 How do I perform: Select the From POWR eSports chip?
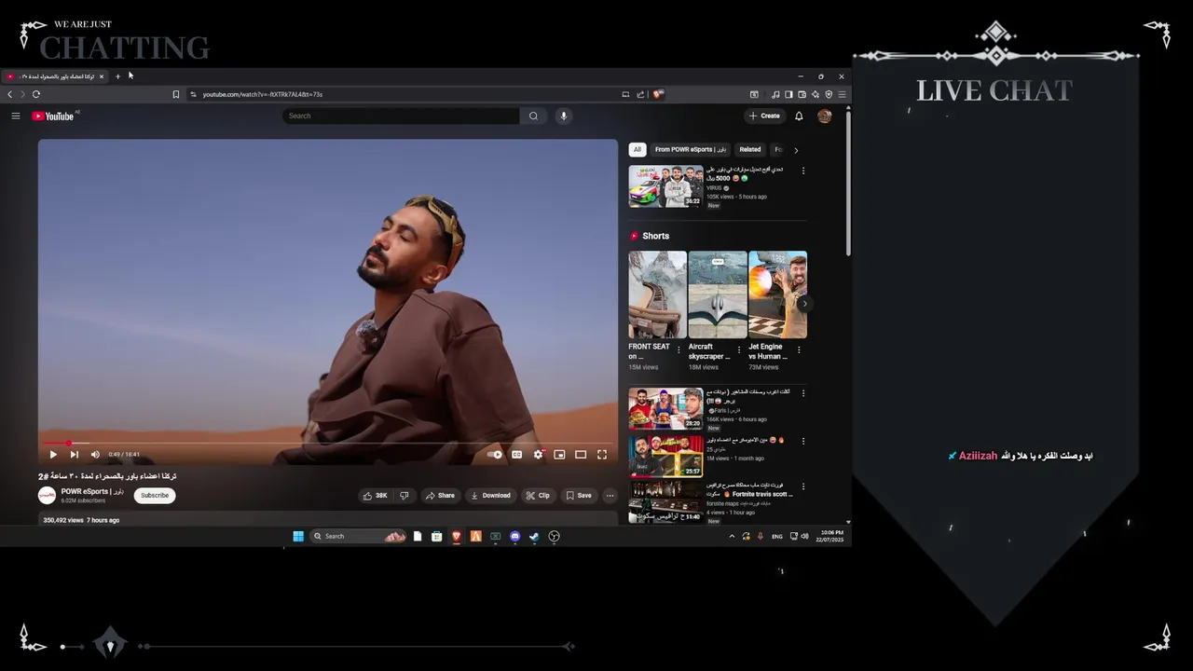point(691,149)
